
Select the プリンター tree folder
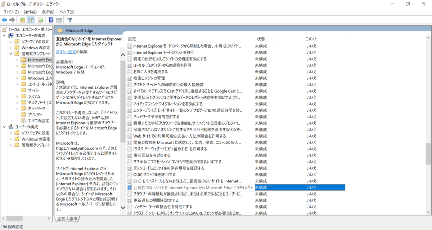coord(35,115)
